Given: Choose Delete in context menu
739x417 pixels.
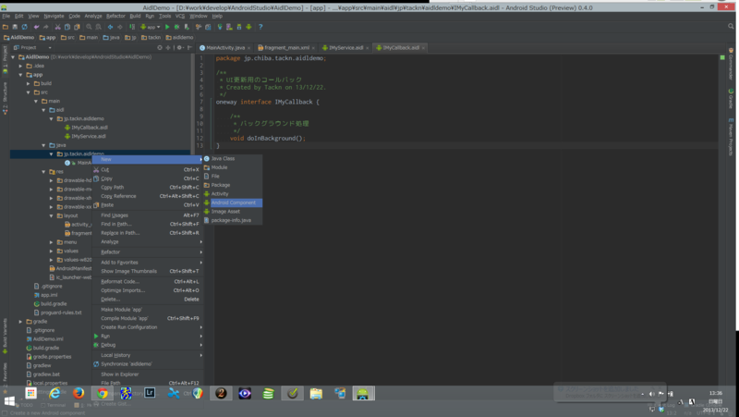Looking at the screenshot, I should pyautogui.click(x=147, y=299).
